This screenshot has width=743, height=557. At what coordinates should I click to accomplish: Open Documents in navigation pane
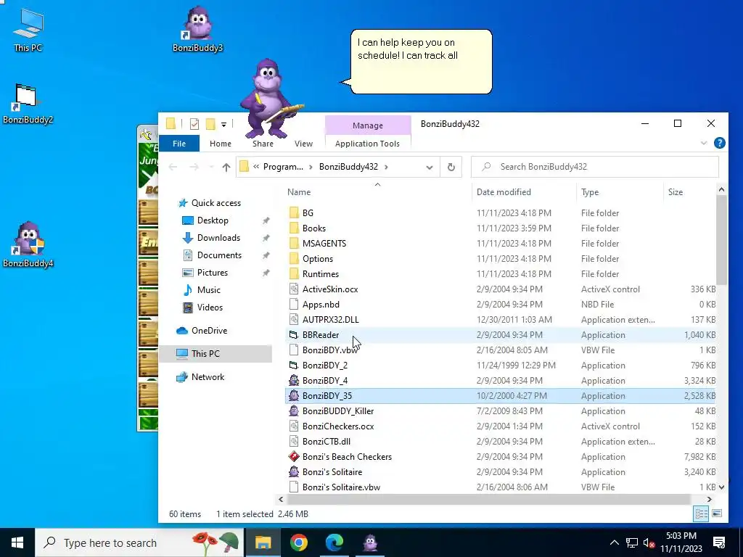[x=219, y=255]
